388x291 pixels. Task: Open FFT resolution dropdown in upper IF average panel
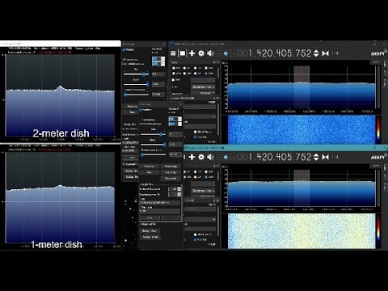tap(158, 59)
